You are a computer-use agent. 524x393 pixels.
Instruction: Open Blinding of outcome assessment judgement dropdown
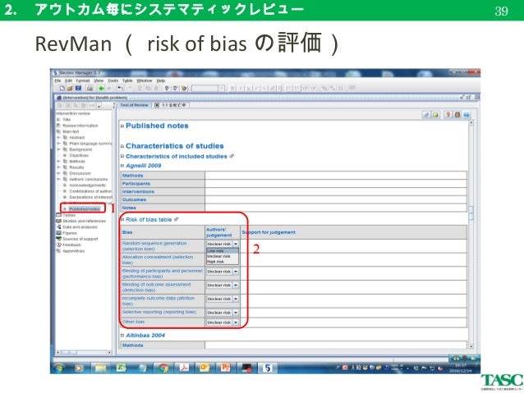pyautogui.click(x=236, y=286)
